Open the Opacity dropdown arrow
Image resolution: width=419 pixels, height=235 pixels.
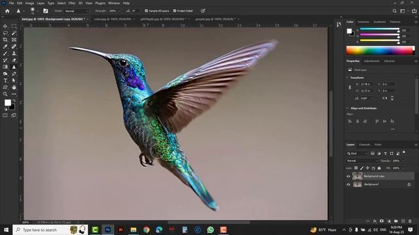tap(403, 161)
